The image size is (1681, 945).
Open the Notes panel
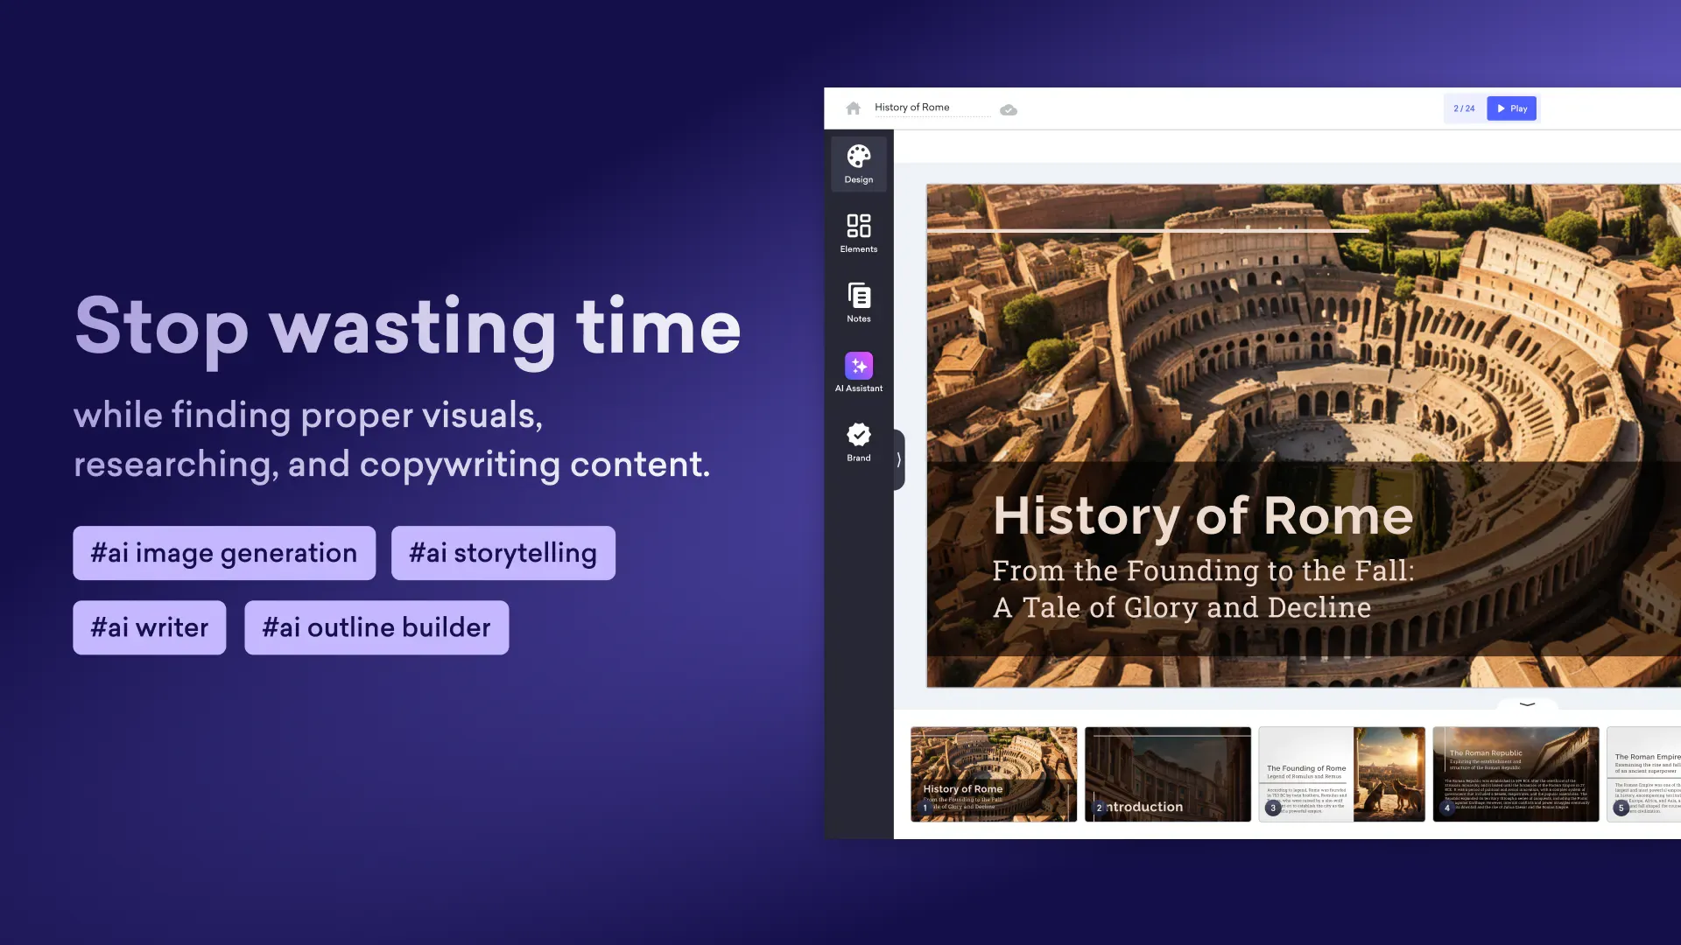point(858,303)
